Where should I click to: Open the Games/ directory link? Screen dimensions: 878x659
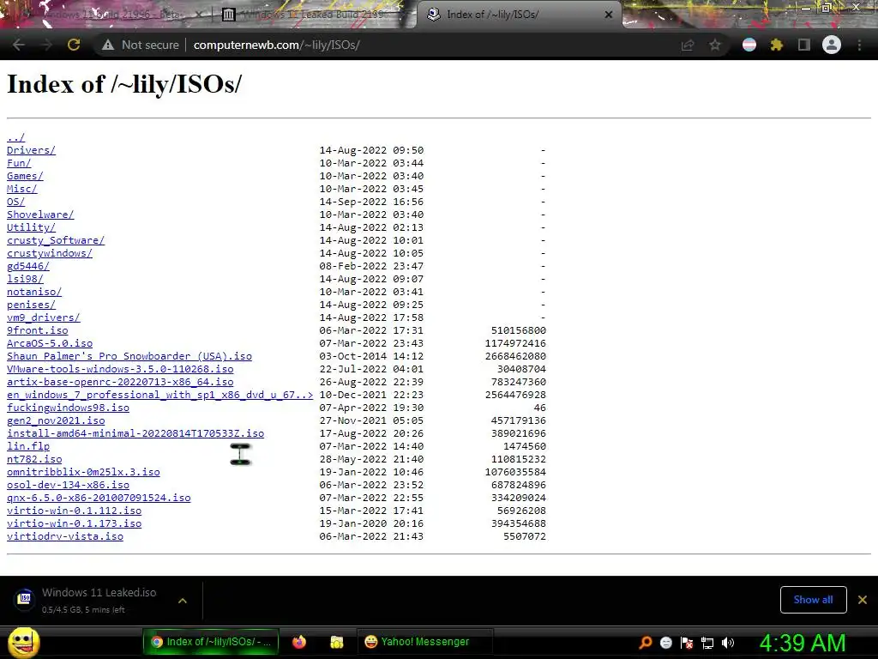(x=25, y=176)
